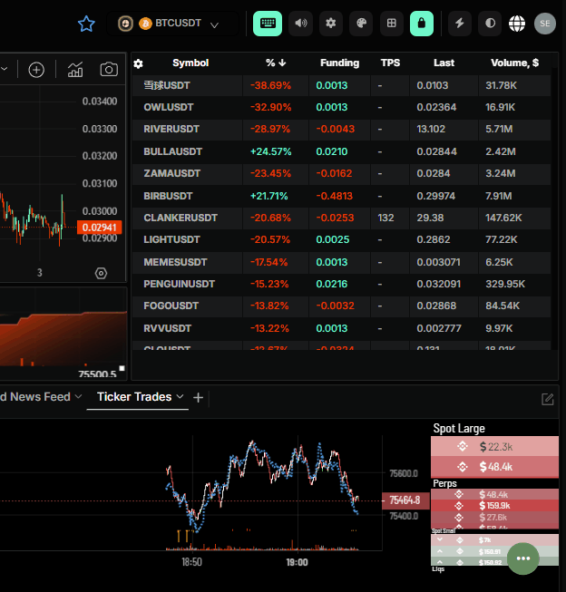Screen dimensions: 566x592
Task: Open the language globe icon
Action: point(517,24)
